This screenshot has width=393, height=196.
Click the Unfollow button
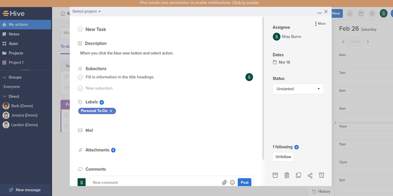(283, 157)
